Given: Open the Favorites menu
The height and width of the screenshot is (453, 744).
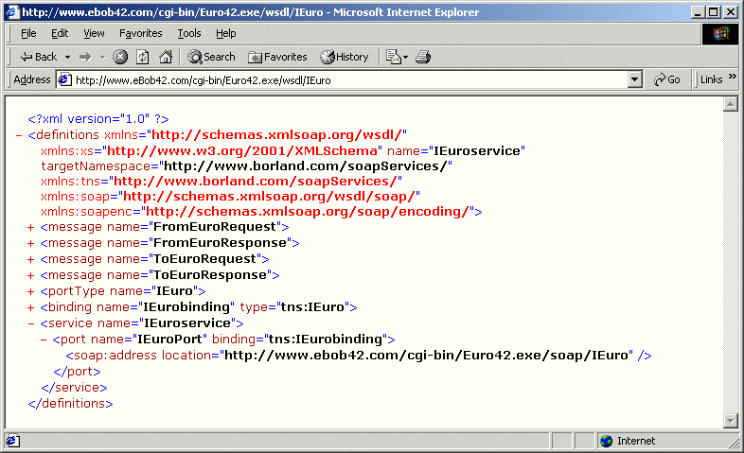Looking at the screenshot, I should (140, 33).
